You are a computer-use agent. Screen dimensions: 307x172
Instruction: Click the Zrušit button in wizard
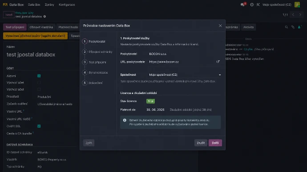pyautogui.click(x=201, y=143)
